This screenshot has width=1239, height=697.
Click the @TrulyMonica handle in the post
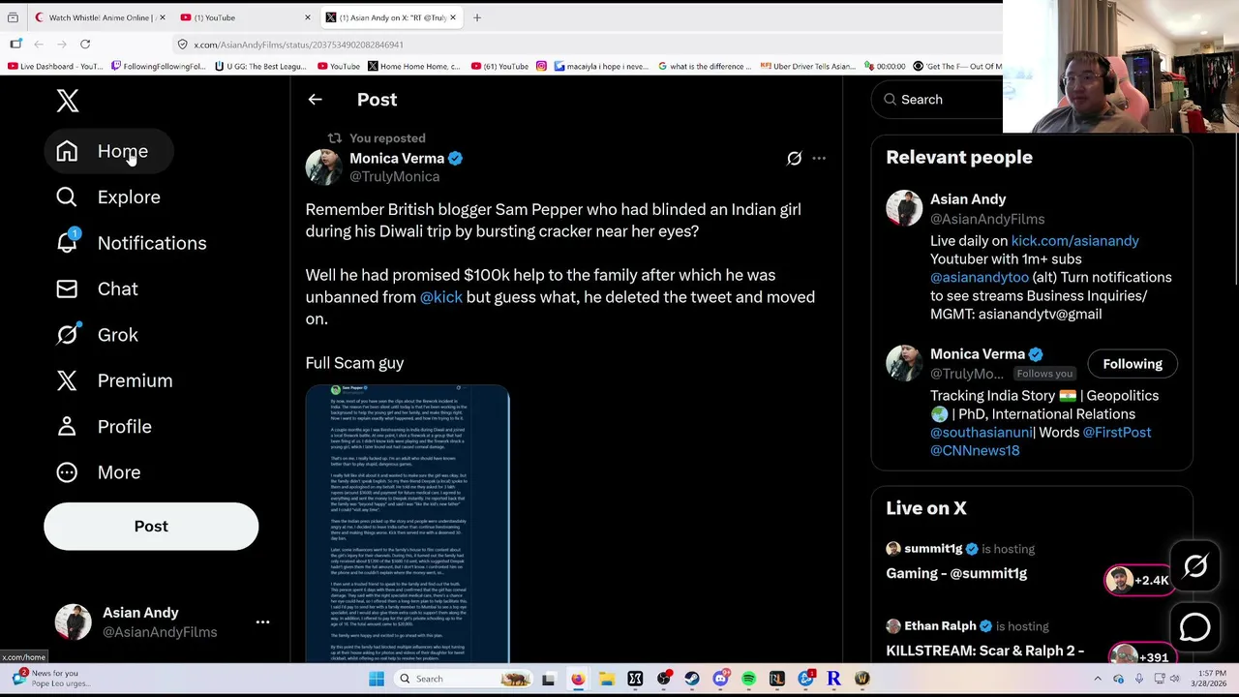point(394,176)
